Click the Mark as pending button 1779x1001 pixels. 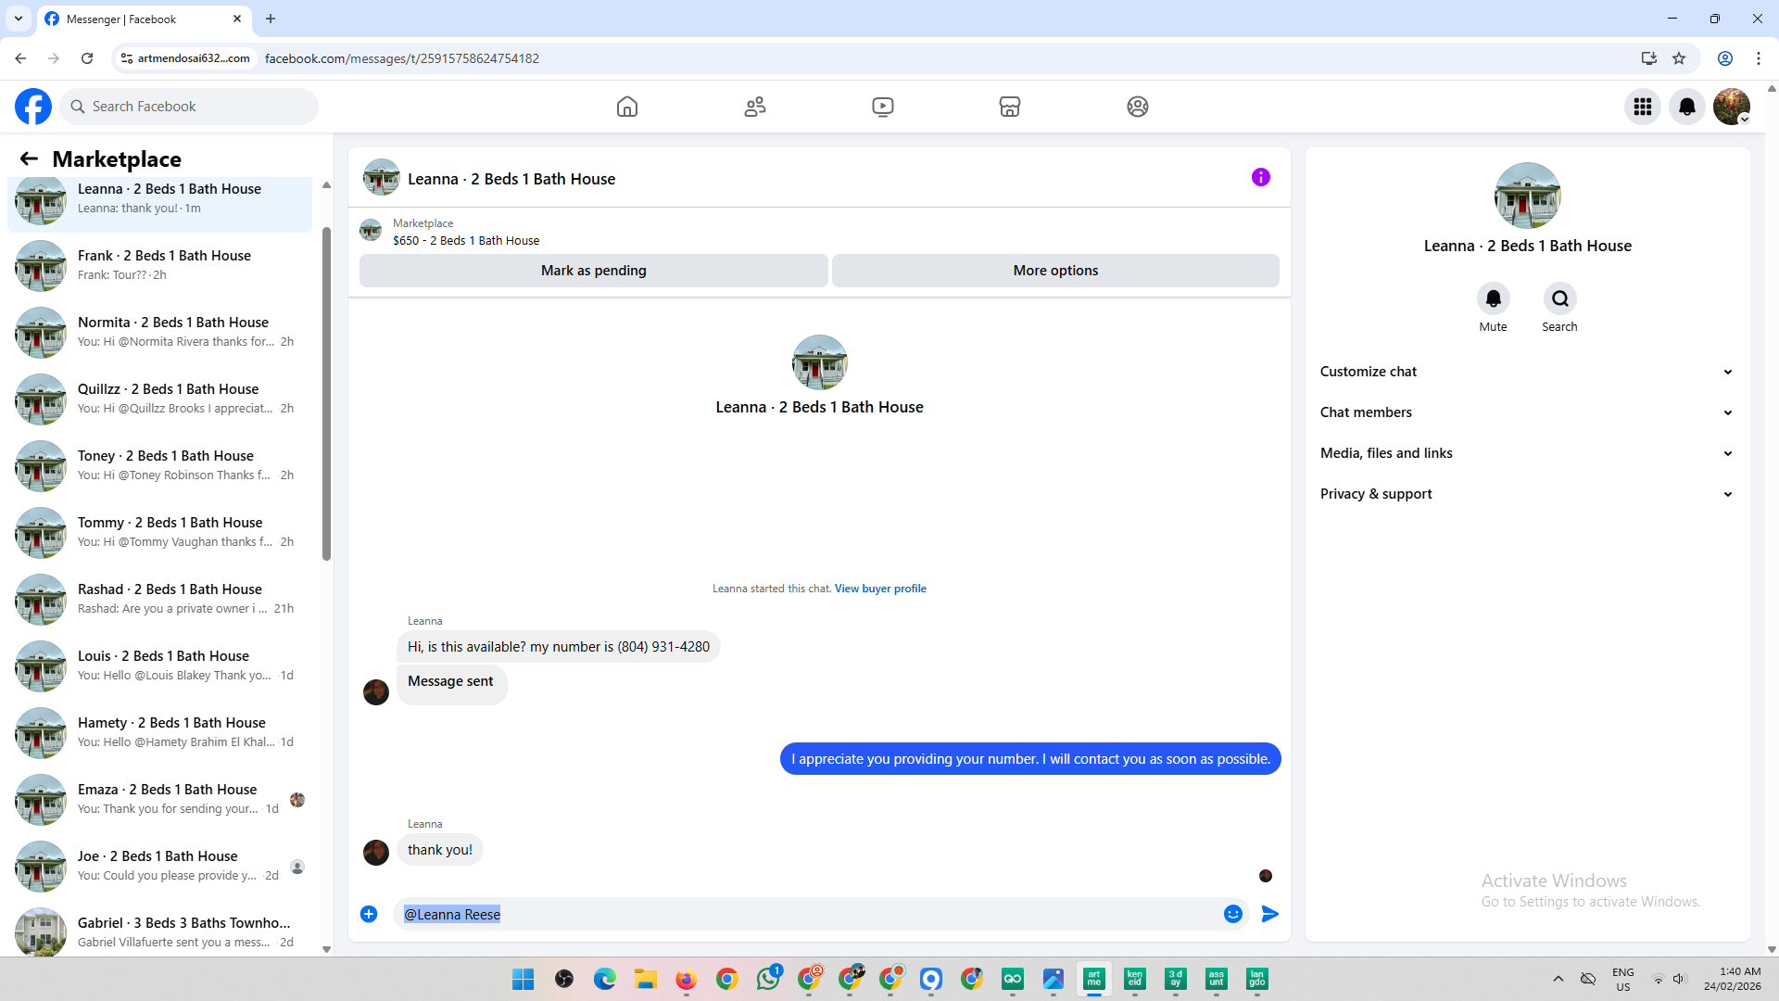(593, 271)
